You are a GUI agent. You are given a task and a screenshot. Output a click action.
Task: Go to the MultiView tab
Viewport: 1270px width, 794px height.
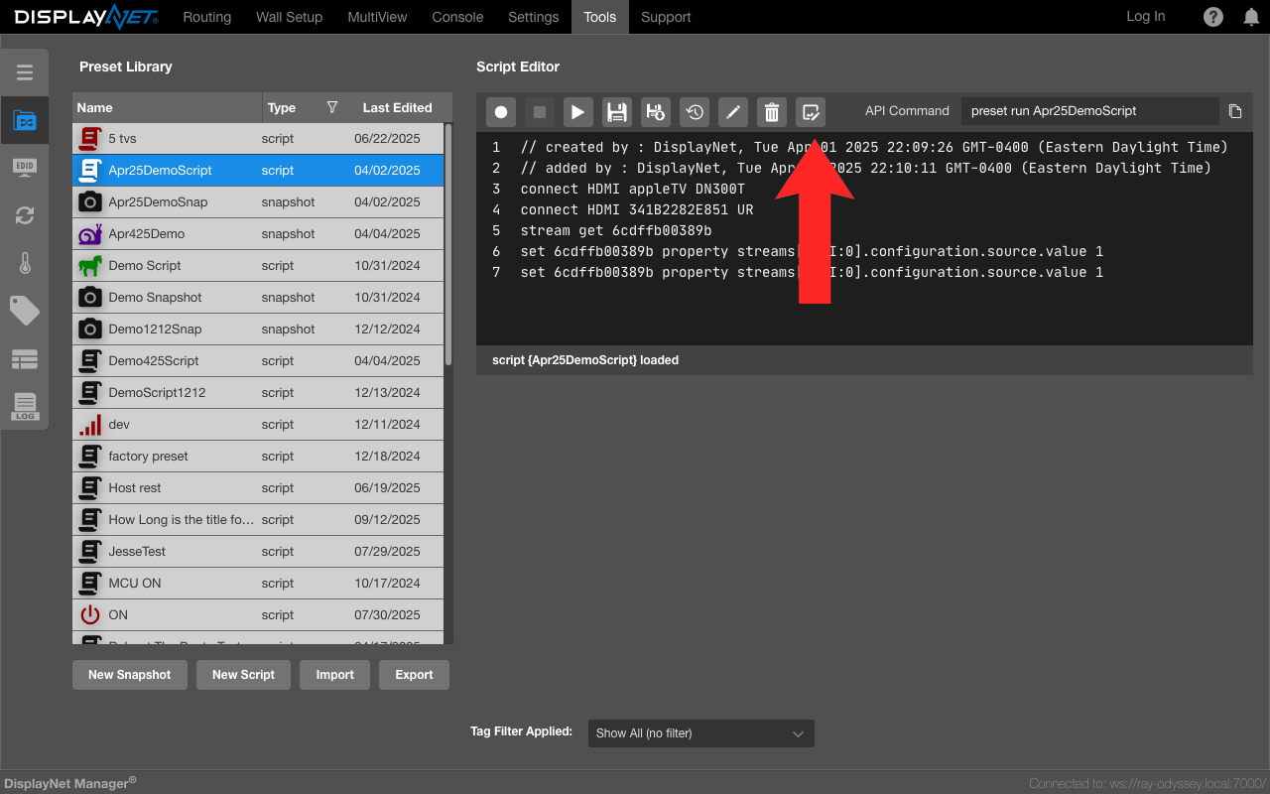tap(378, 17)
